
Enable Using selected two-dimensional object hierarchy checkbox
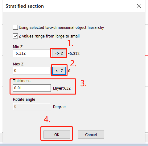click(x=15, y=27)
